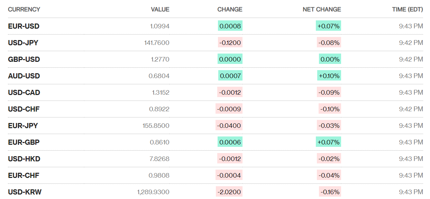Select the 1,289.9300 USD-KRW value
The image size is (430, 199).
153,192
